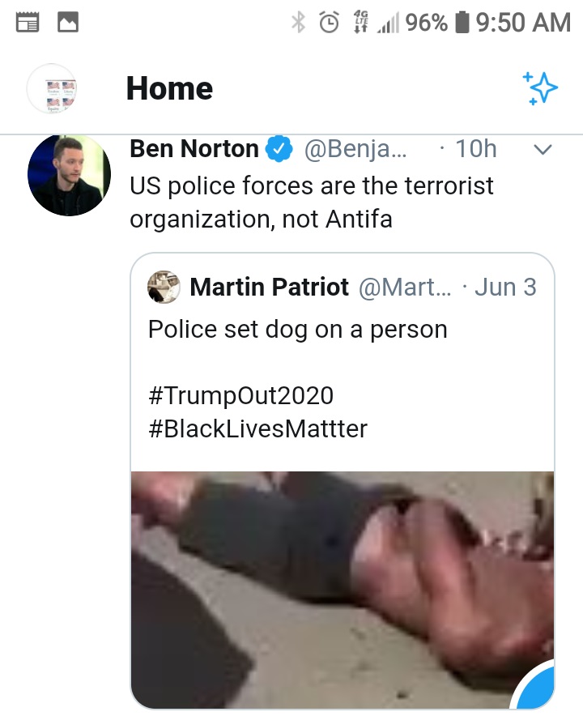Open the Martin Patriot name link

[x=270, y=288]
